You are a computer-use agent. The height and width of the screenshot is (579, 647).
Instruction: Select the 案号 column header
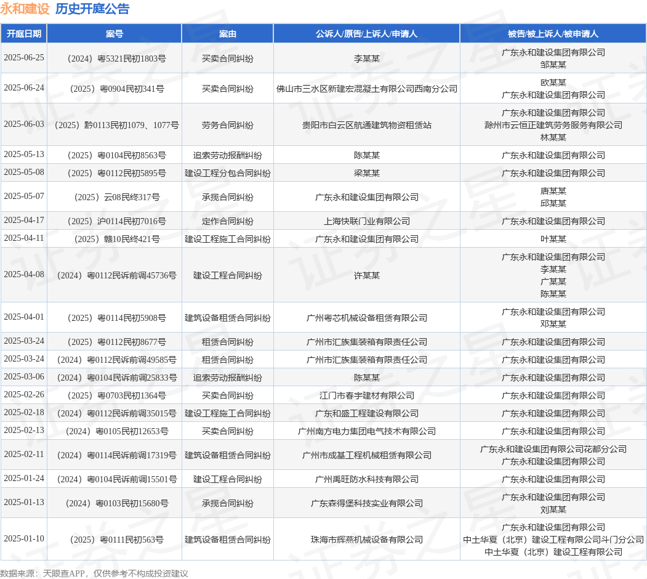[x=115, y=34]
